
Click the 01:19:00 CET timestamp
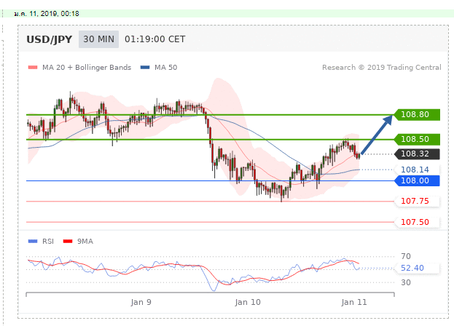click(155, 39)
